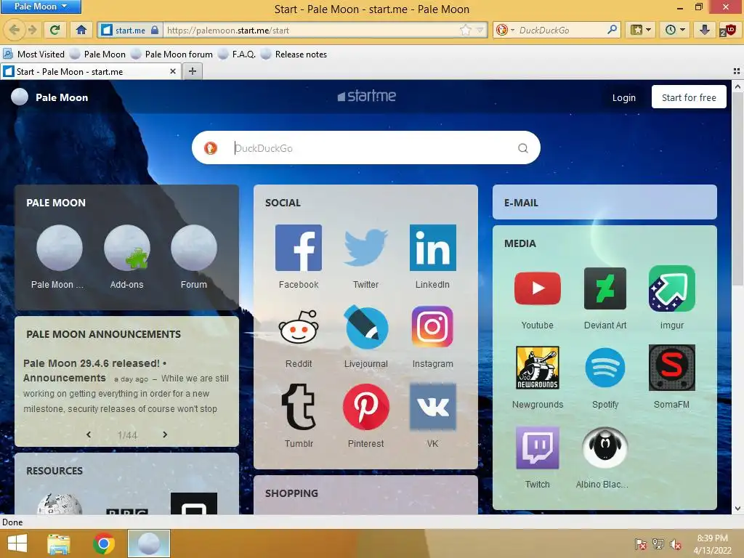Choose search engine via DuckDuckGo dropdown
Image resolution: width=744 pixels, height=558 pixels.
click(505, 30)
